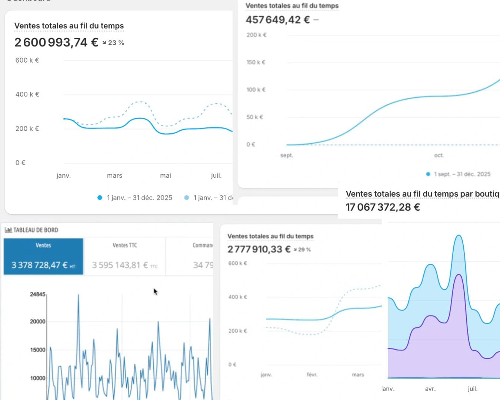Click the 29 % change indicator

[302, 250]
